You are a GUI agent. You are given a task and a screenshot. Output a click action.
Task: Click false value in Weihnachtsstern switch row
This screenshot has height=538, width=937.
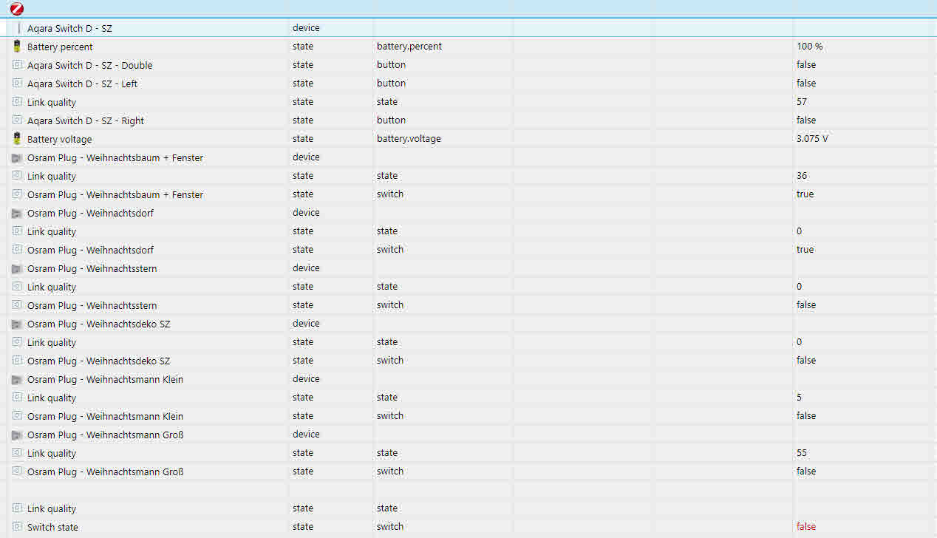pos(806,305)
